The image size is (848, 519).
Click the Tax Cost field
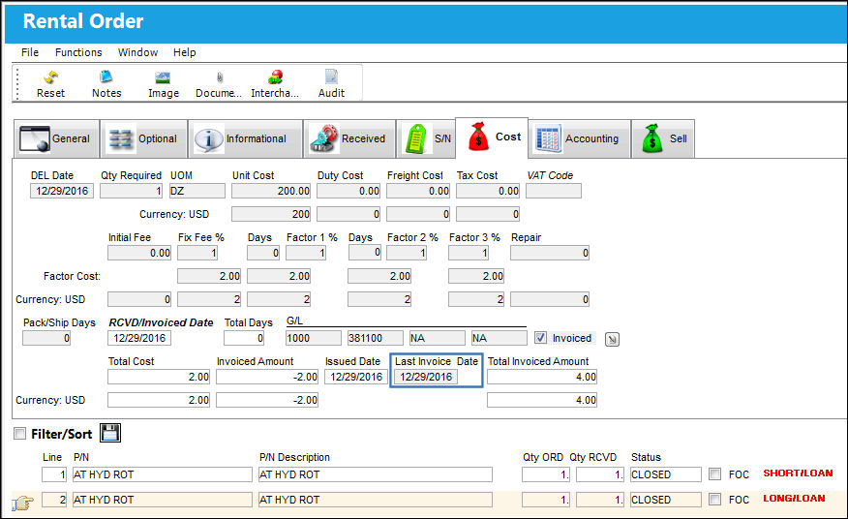(488, 191)
